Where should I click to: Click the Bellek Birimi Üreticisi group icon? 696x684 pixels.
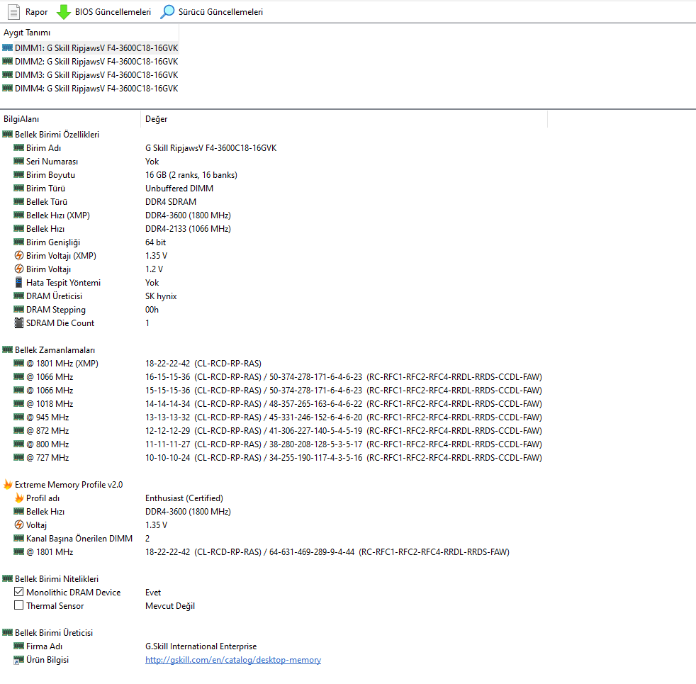(x=8, y=632)
